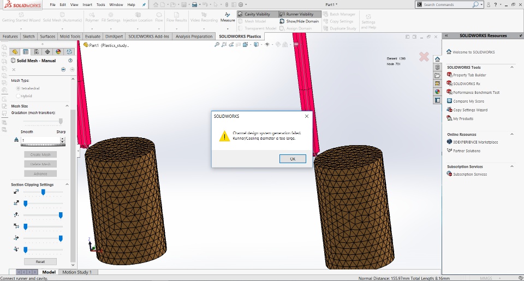This screenshot has width=524, height=281.
Task: Open Performance Benchmark Test
Action: [473, 92]
